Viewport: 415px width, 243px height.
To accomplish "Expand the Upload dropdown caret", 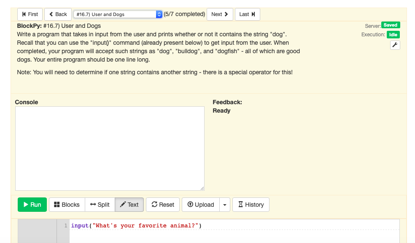I will coord(225,205).
